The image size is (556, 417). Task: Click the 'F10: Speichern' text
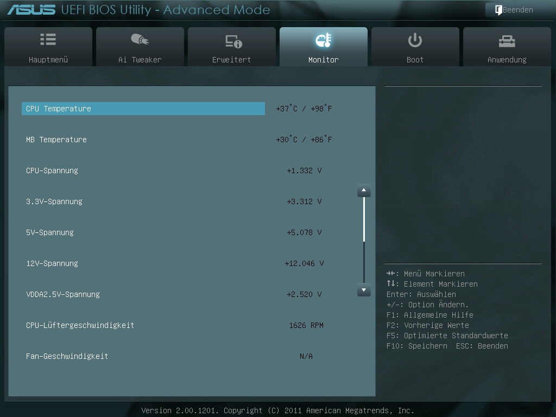click(x=417, y=346)
